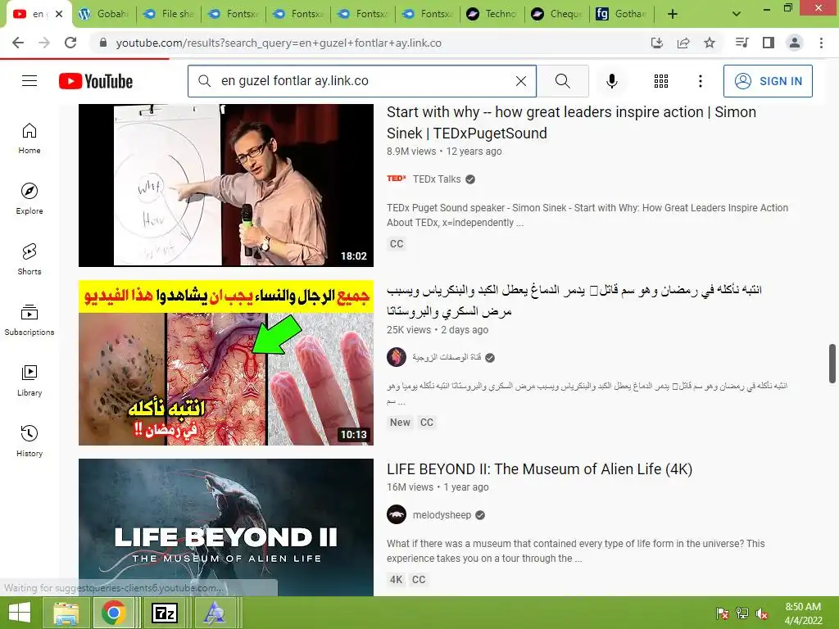The image size is (839, 629).
Task: Bookmark this page with the star
Action: pos(710,43)
